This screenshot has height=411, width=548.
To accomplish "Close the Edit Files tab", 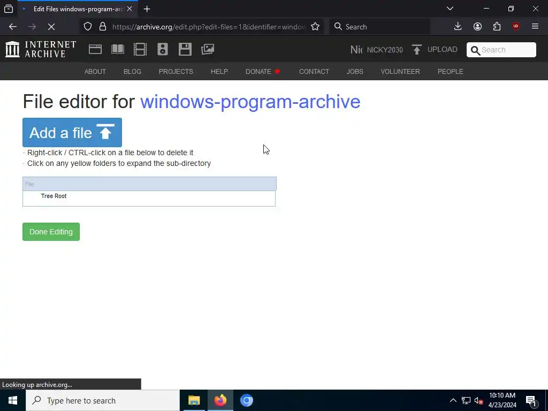I will click(x=130, y=9).
